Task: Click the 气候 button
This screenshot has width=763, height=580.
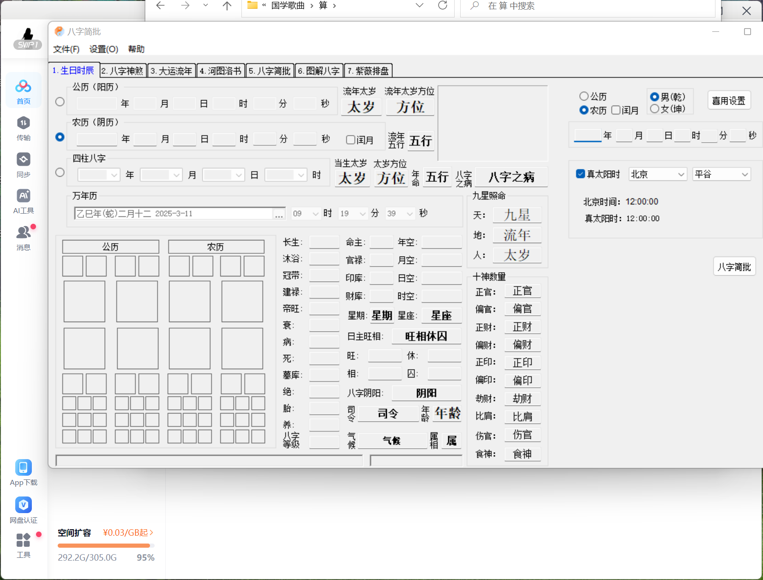Action: [392, 441]
